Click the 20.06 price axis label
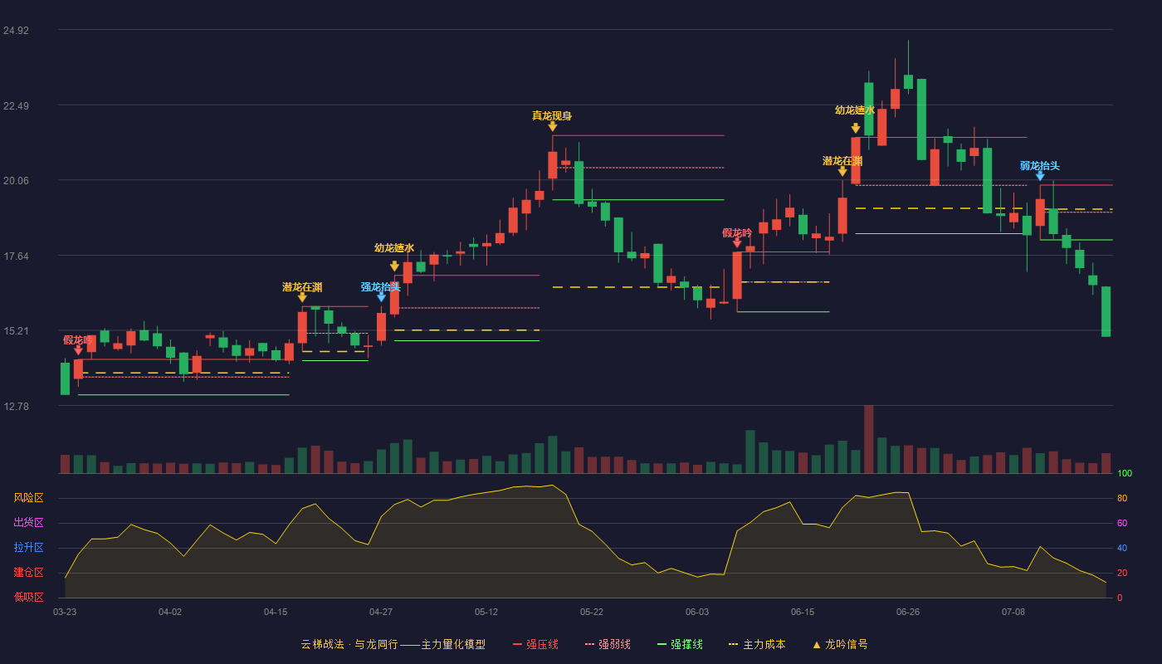 [16, 181]
